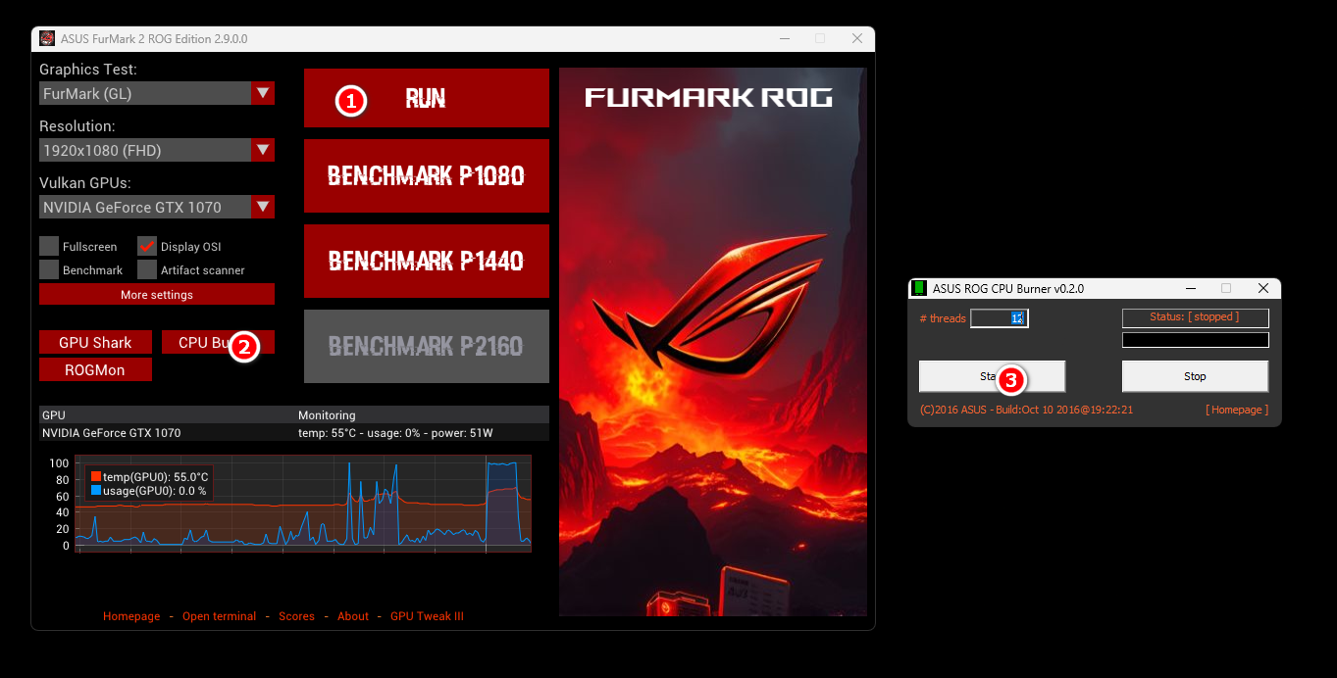
Task: Tick the Benchmark checkbox
Action: pyautogui.click(x=49, y=269)
